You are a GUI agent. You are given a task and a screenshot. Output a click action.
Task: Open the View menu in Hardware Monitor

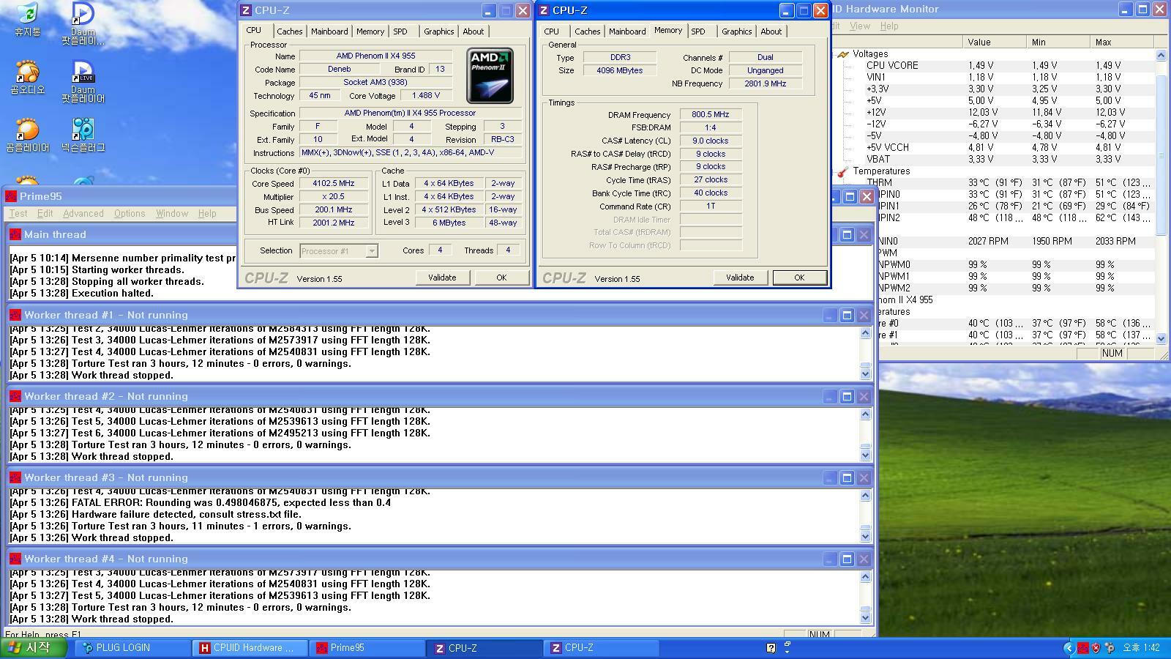coord(860,26)
